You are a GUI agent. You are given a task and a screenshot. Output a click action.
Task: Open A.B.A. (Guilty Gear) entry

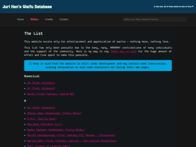pyautogui.click(x=42, y=119)
